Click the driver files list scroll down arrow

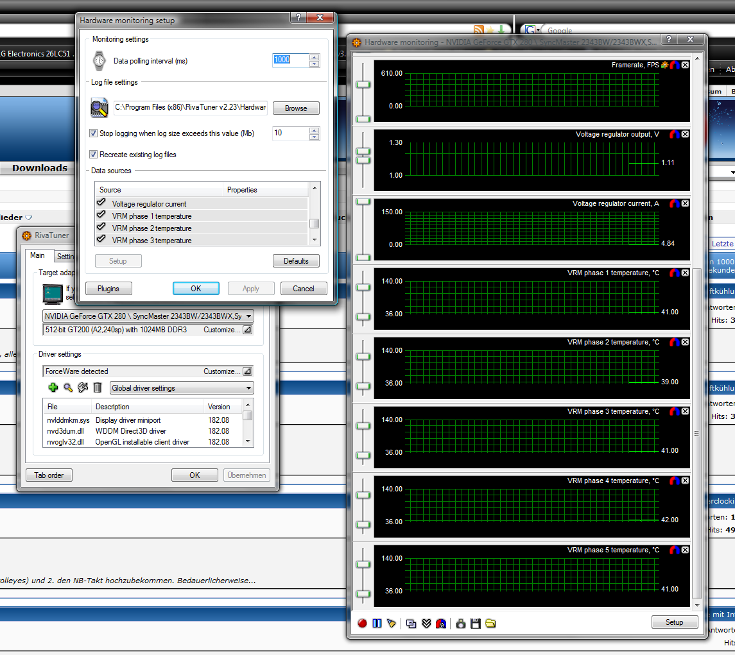click(248, 441)
